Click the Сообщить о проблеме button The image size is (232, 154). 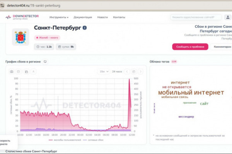pyautogui.click(x=190, y=47)
